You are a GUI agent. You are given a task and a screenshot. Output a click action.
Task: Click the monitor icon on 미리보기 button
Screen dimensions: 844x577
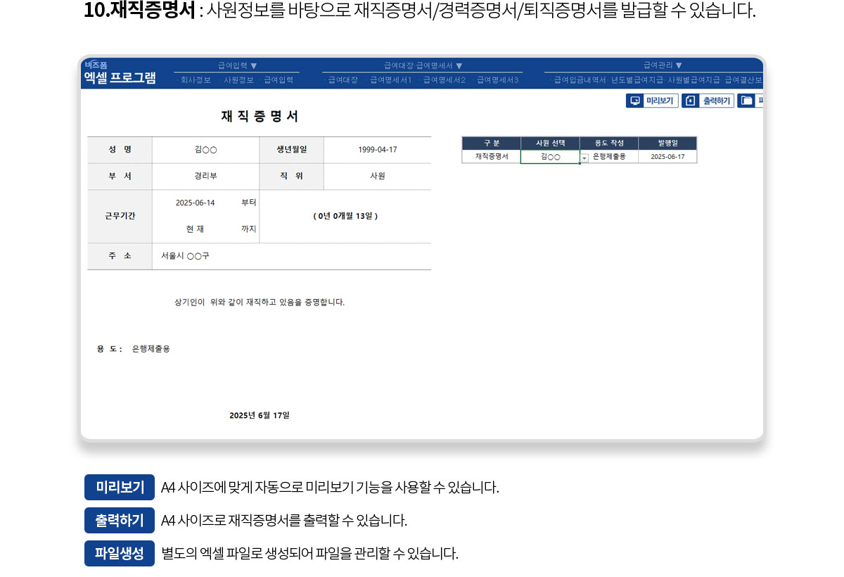[x=635, y=101]
